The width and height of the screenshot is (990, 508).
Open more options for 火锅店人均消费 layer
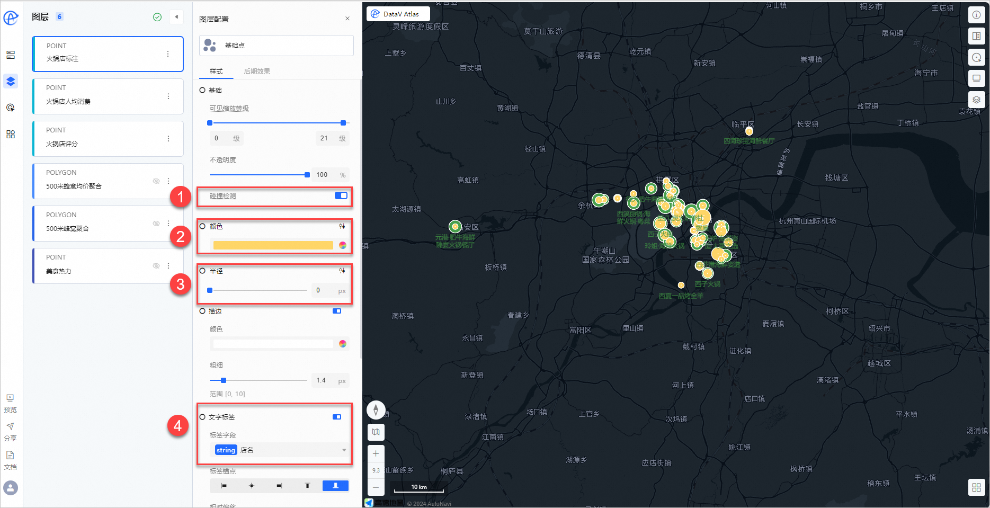168,96
